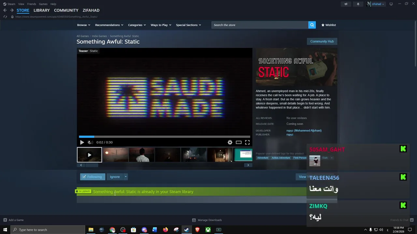417x234 pixels.
Task: Open the Friends menu
Action: [32, 4]
